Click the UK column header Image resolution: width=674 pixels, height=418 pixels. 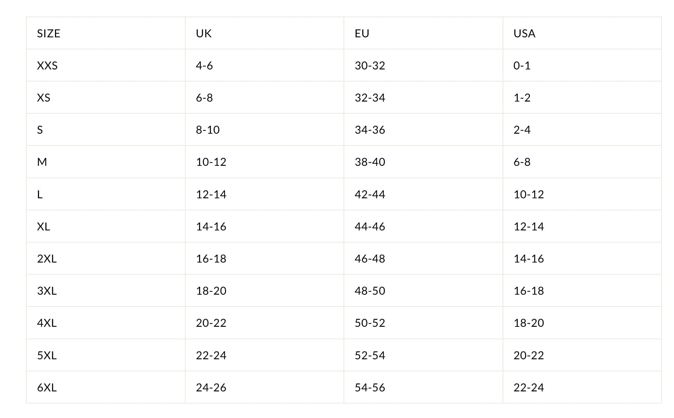204,34
